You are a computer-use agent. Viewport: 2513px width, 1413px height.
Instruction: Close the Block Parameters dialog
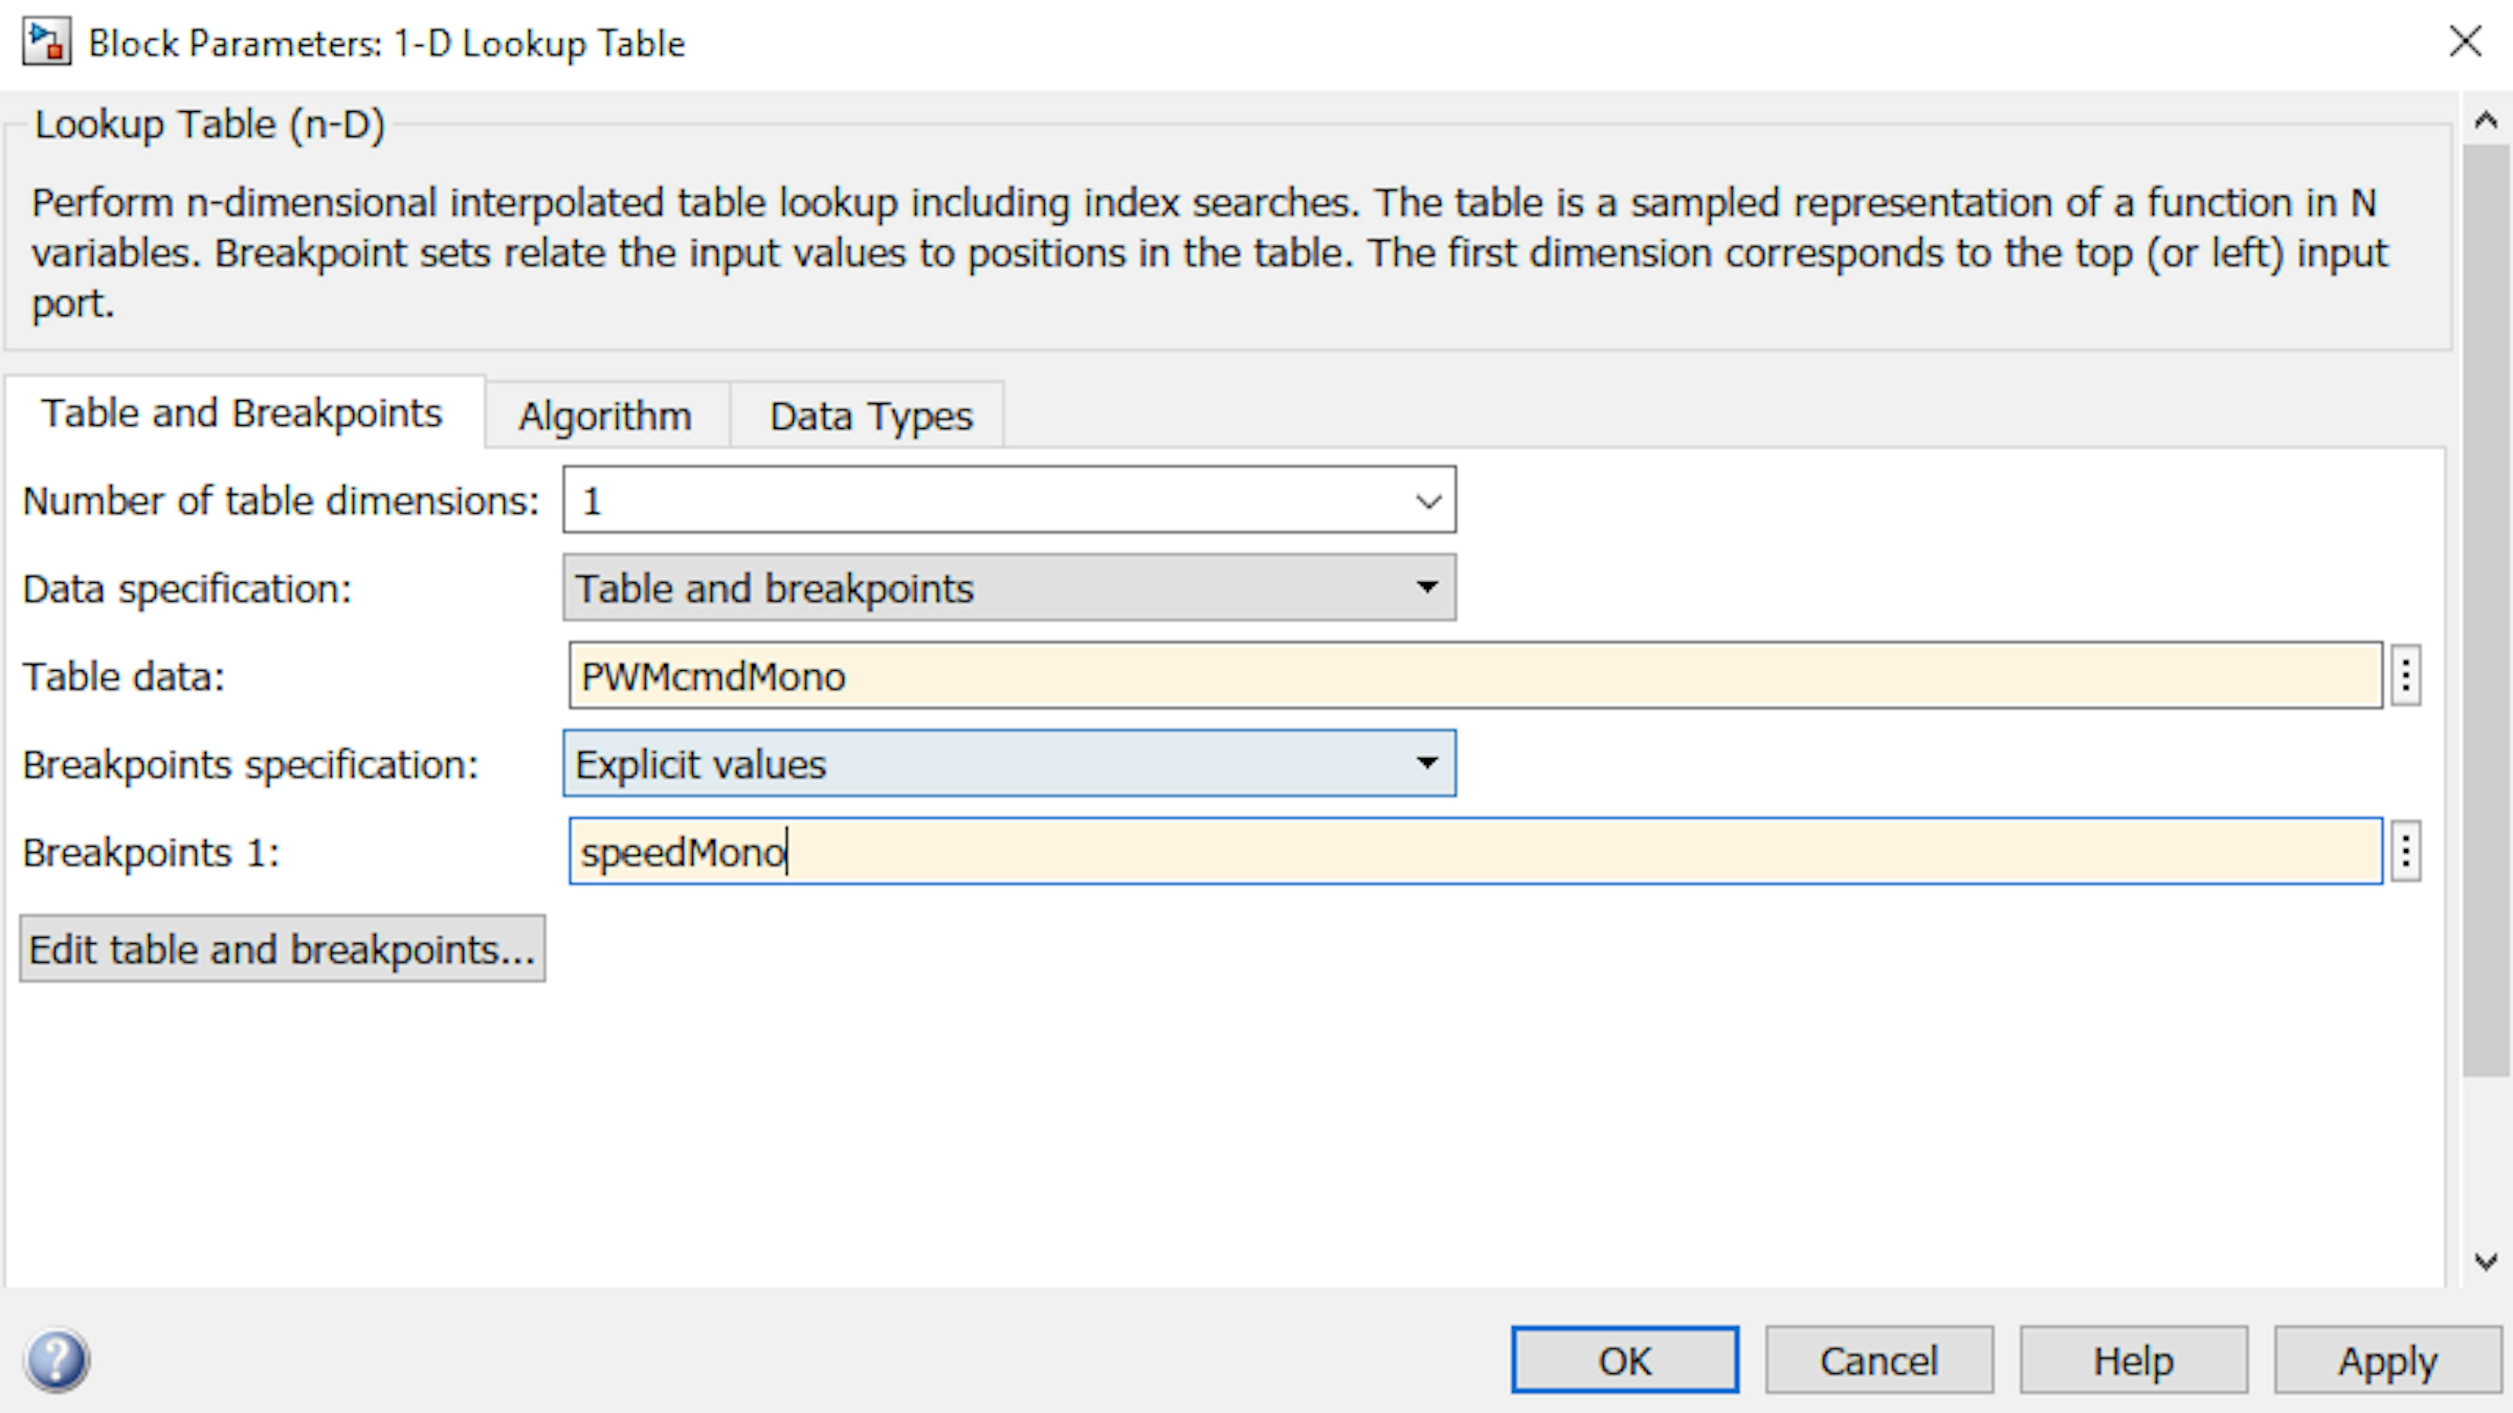click(x=2464, y=42)
